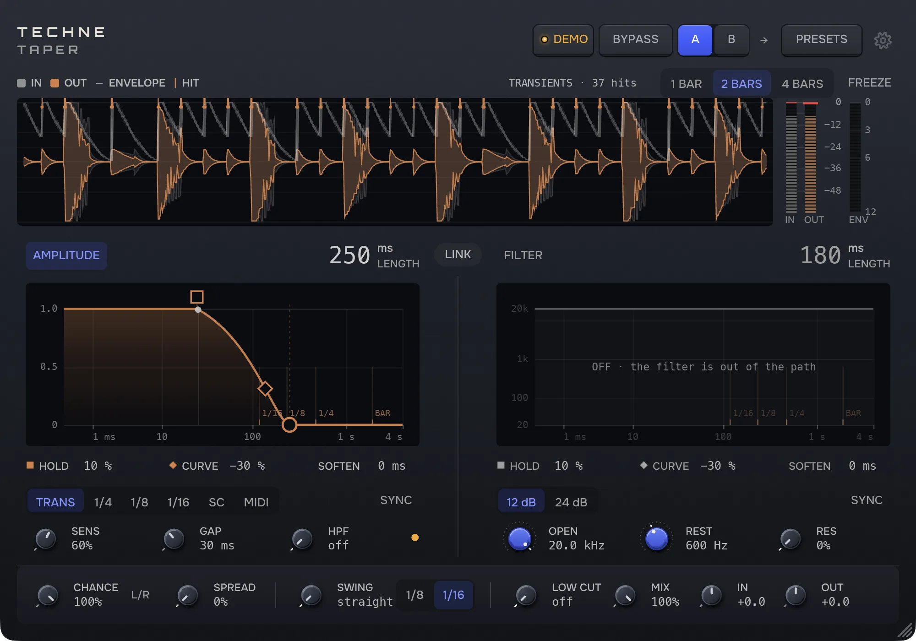Click the SPREAD knob
916x641 pixels.
(188, 595)
